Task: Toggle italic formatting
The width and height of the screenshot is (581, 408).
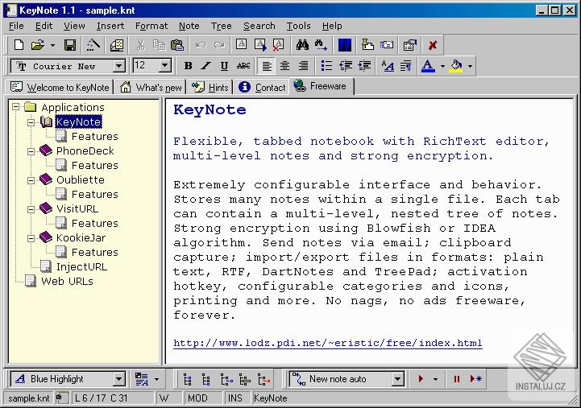Action: pyautogui.click(x=206, y=66)
